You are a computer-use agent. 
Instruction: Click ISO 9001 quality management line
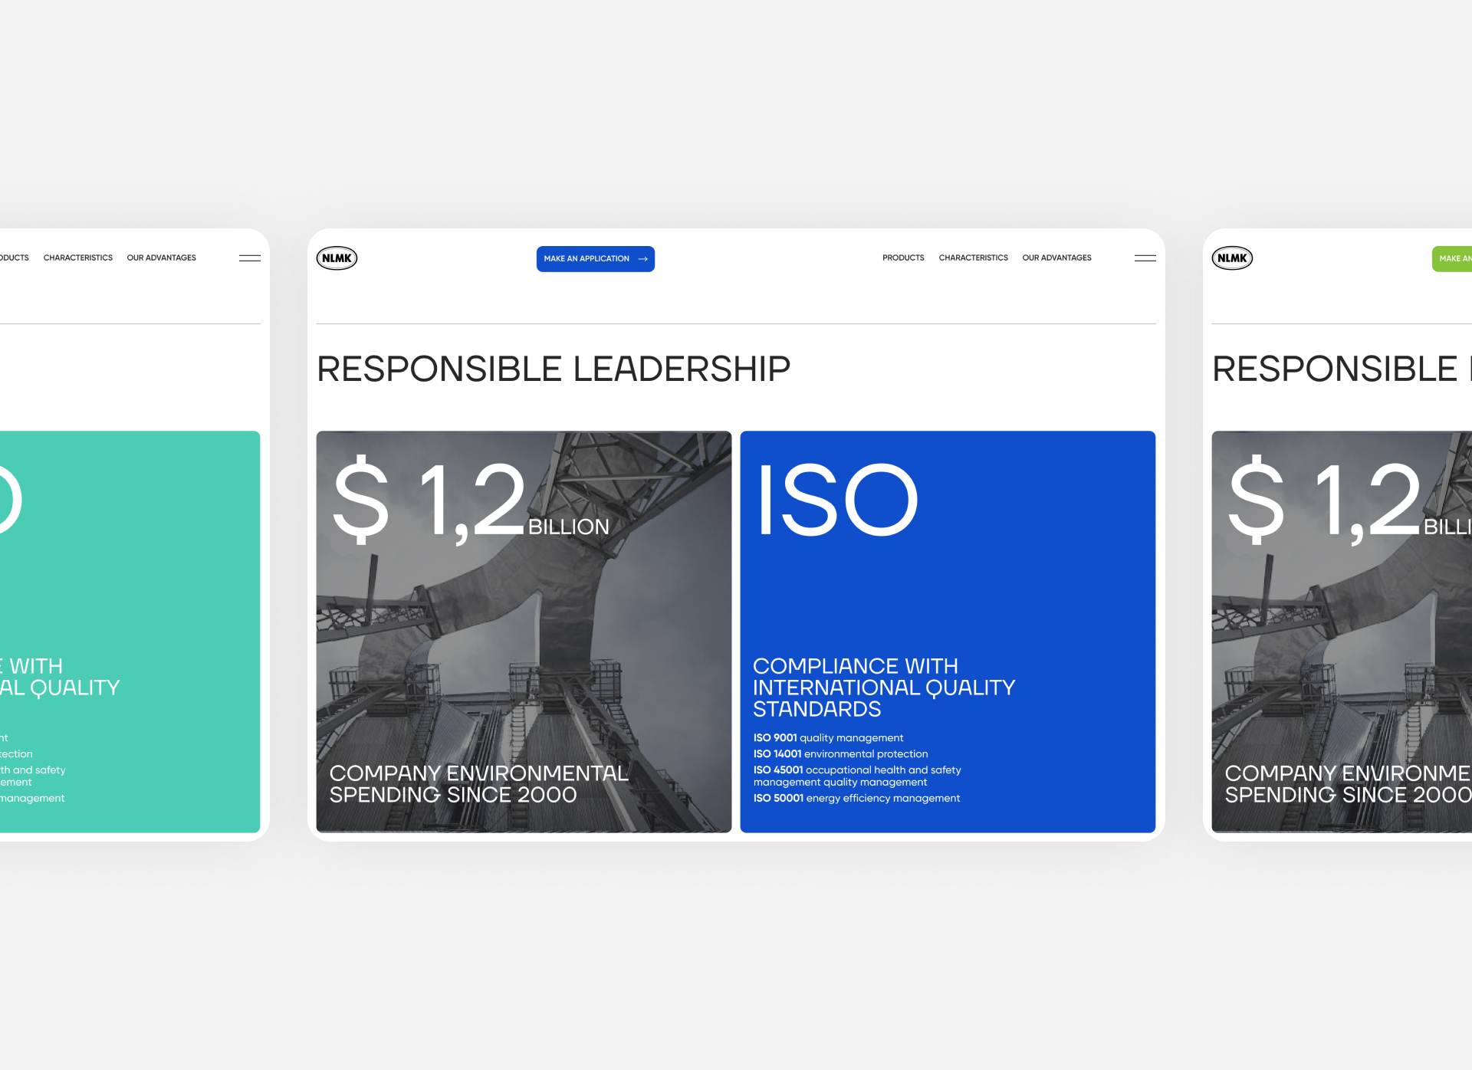tap(828, 738)
